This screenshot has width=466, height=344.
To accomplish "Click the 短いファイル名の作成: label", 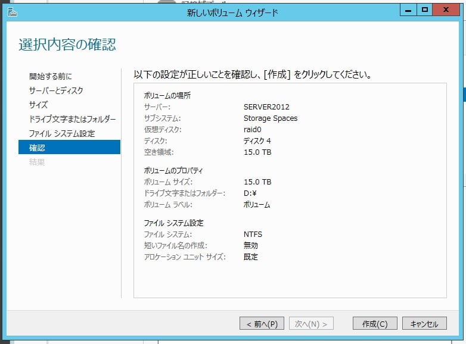I will (175, 245).
